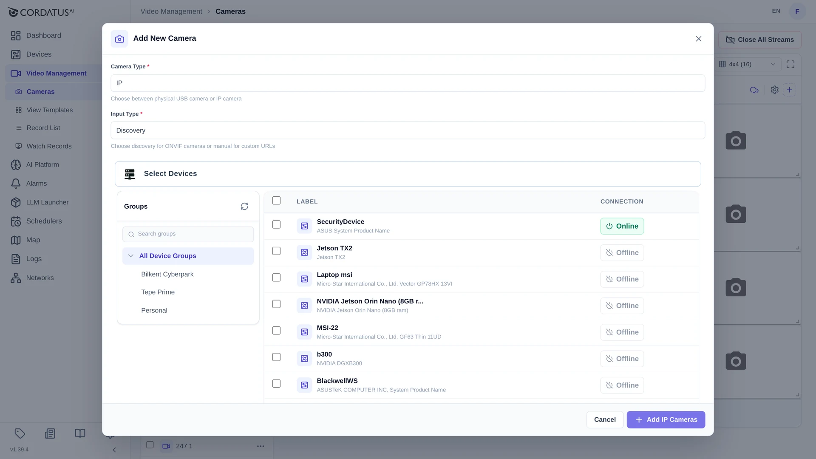Screen dimensions: 816x459
Task: Click the plus icon in camera toolbar
Action: 789,90
